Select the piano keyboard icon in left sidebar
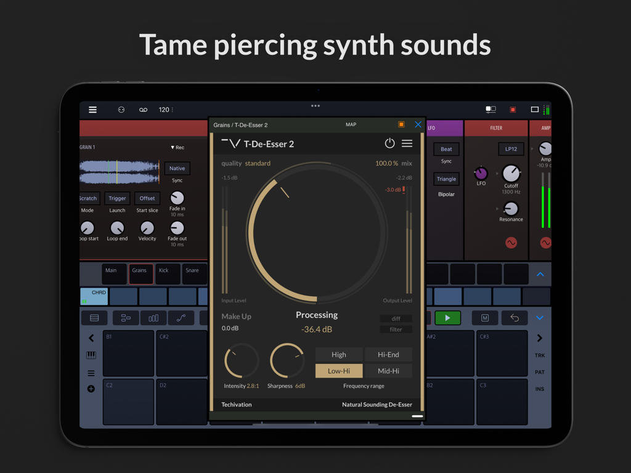 [x=91, y=355]
